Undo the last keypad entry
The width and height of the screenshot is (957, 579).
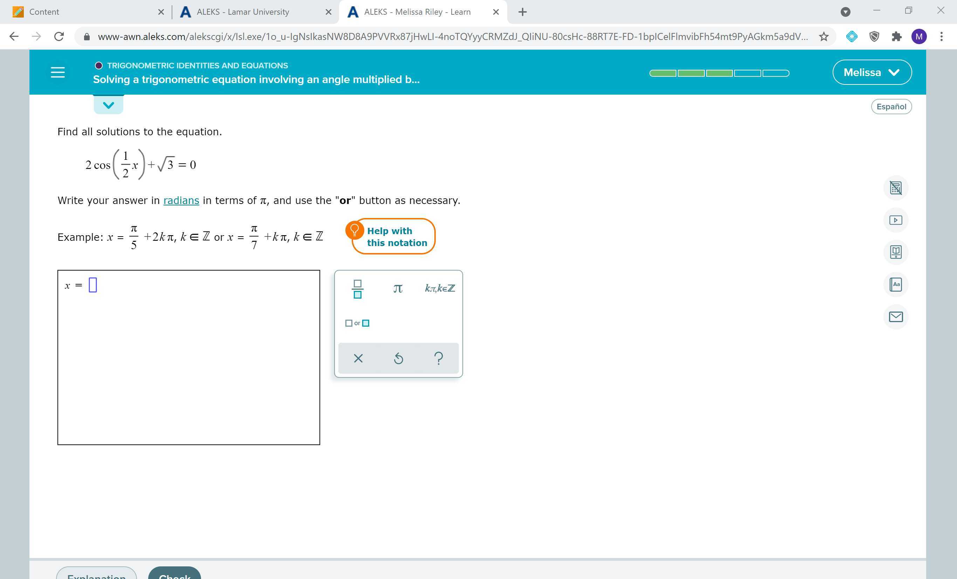coord(399,358)
